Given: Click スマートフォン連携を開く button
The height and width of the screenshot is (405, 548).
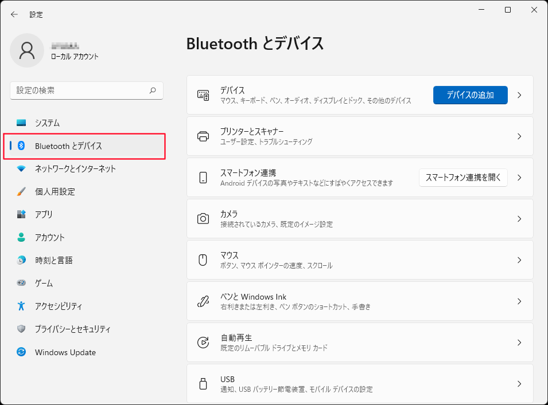Looking at the screenshot, I should point(463,177).
